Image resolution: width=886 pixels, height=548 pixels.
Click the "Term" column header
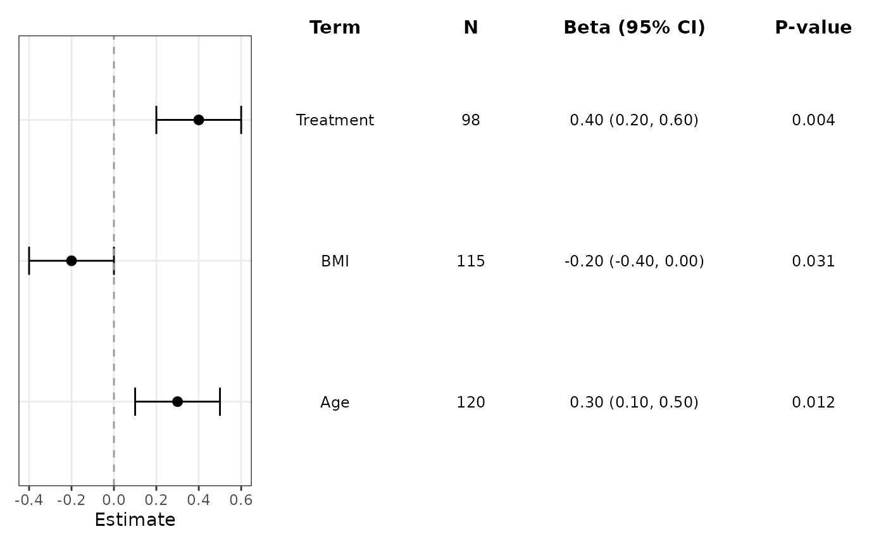[x=335, y=28]
